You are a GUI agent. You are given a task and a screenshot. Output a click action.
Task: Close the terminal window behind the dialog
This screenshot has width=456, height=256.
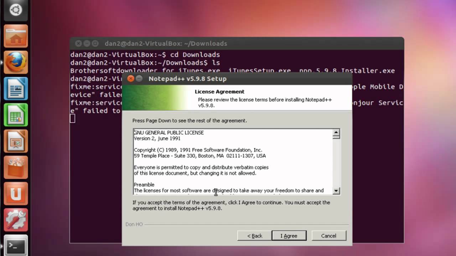click(78, 43)
